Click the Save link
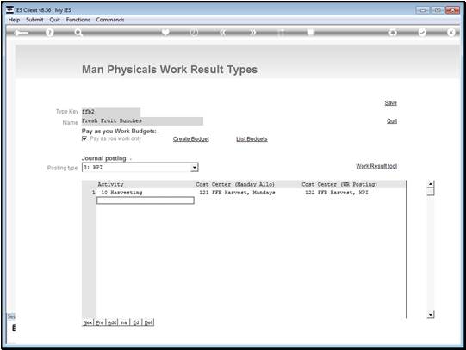The width and height of the screenshot is (466, 350). 390,103
